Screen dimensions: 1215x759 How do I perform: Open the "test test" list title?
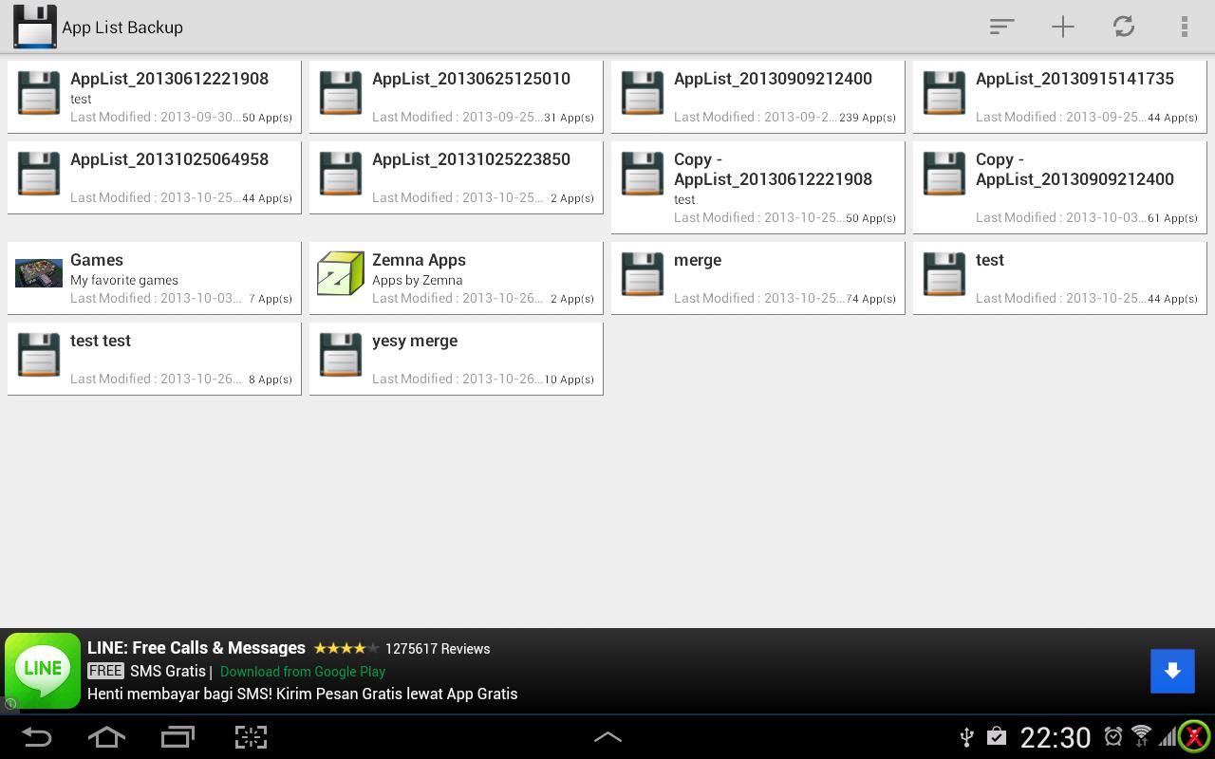[101, 341]
